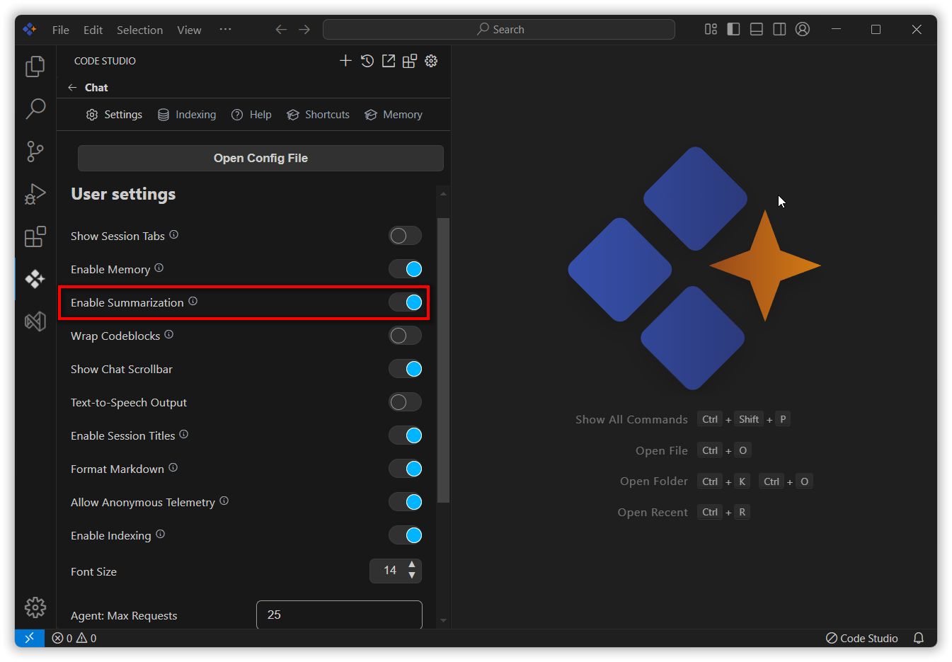Focus Agent: Max Requests input field
Viewport: 952px width, 662px height.
point(339,615)
